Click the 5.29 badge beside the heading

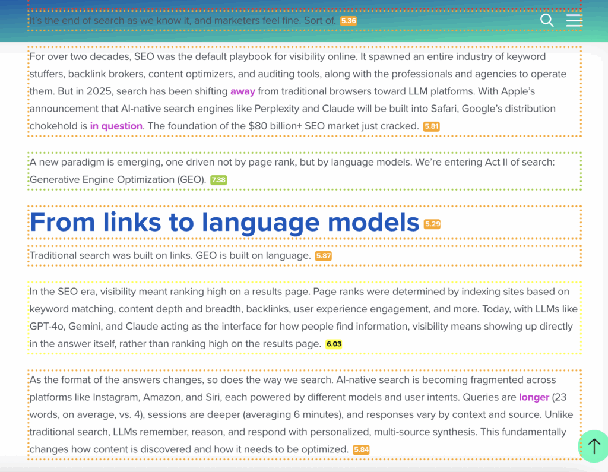pyautogui.click(x=432, y=224)
